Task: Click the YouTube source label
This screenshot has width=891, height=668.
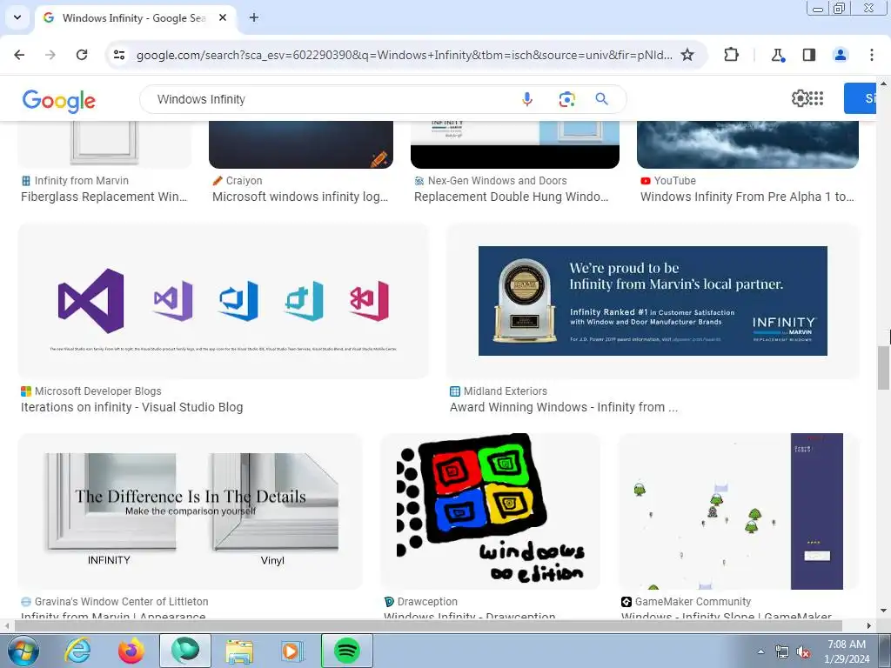Action: tap(674, 181)
